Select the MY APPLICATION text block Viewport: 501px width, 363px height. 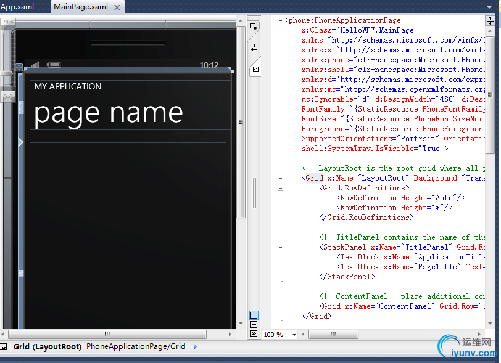(68, 86)
